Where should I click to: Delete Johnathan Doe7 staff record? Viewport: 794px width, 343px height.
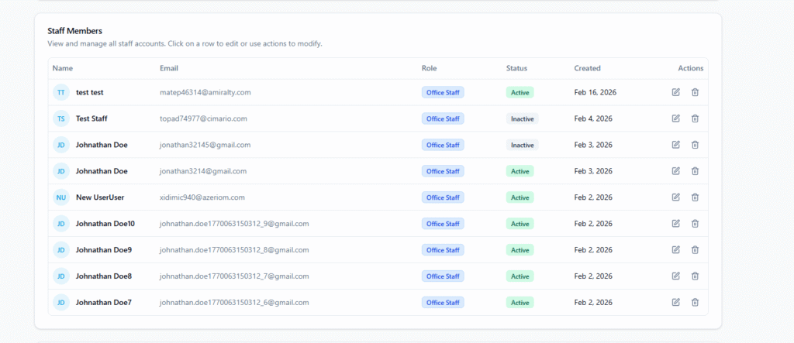pyautogui.click(x=695, y=303)
